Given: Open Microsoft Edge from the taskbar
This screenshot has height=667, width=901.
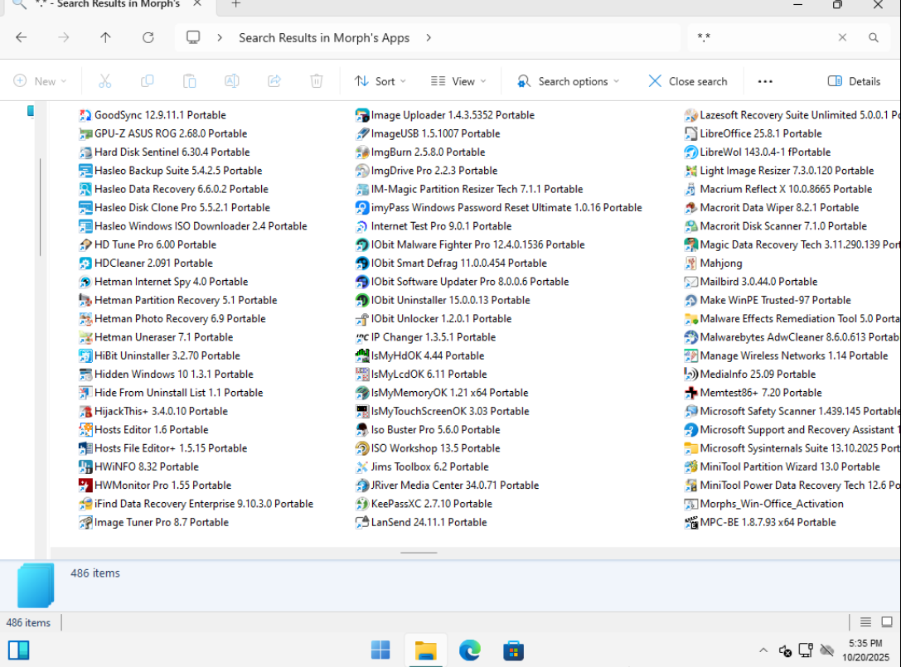Looking at the screenshot, I should pos(470,650).
